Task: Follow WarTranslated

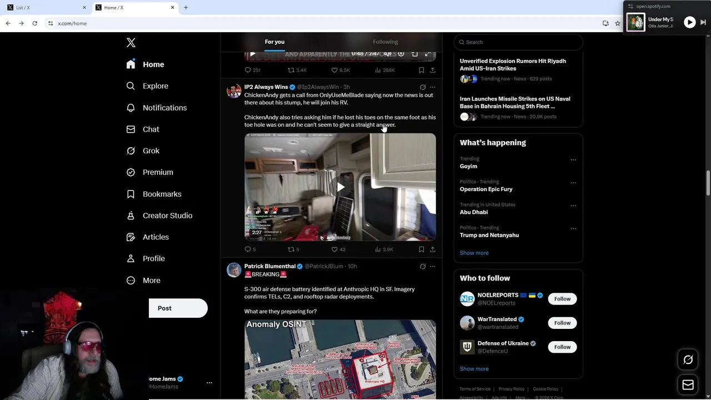Action: coord(562,323)
